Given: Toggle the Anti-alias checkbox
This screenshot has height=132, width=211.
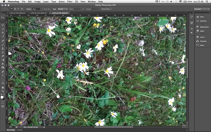Looking at the screenshot, I should point(42,9).
